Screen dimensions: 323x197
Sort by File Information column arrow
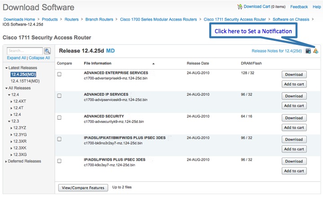click(153, 64)
